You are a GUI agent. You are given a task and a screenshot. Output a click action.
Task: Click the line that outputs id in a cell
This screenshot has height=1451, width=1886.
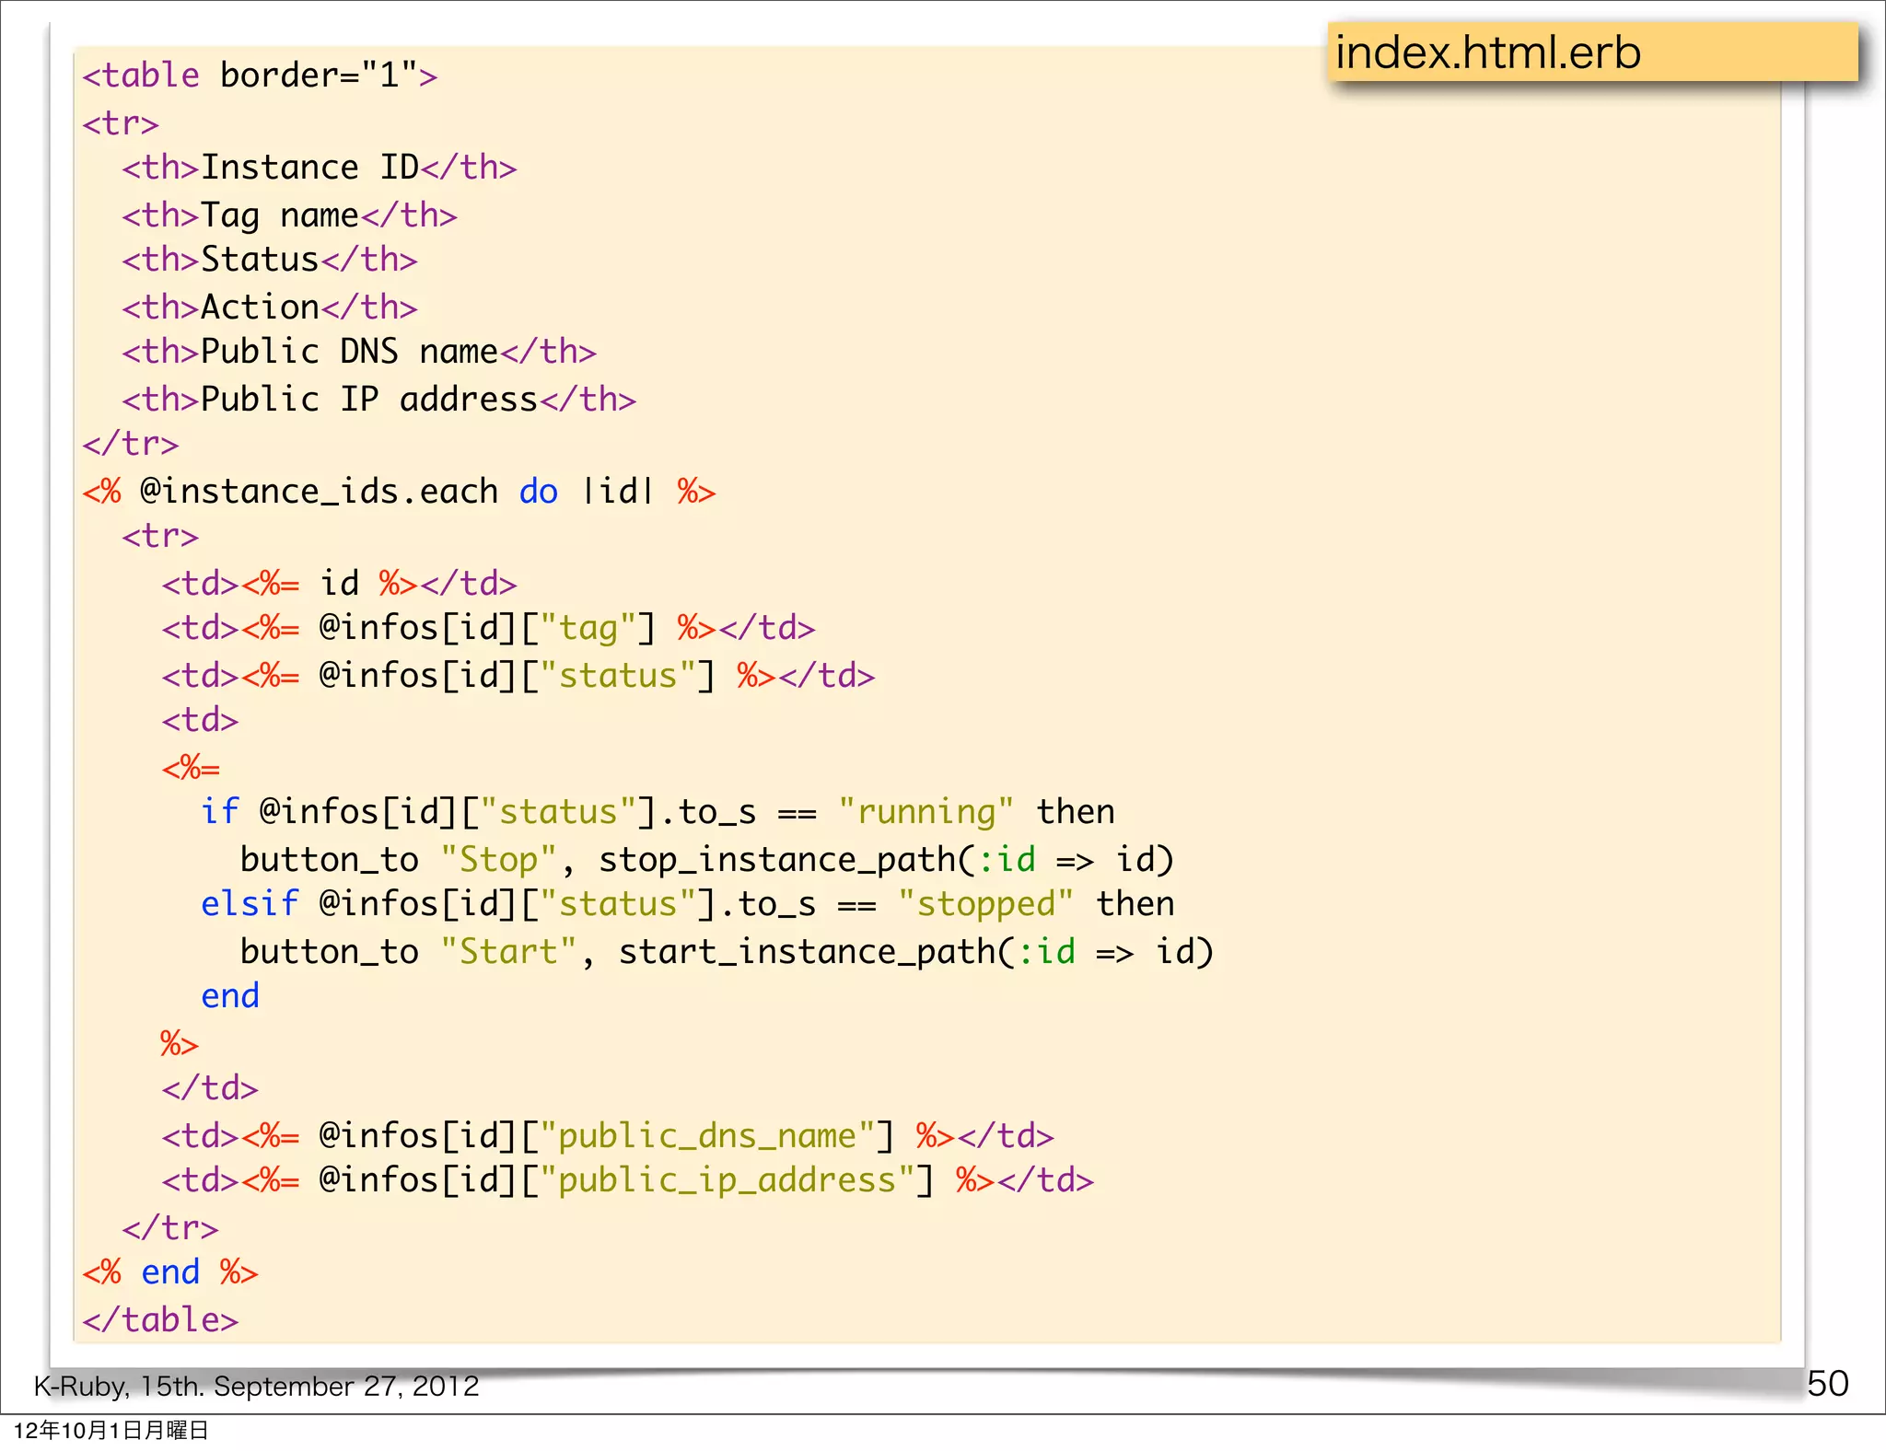[x=339, y=584]
